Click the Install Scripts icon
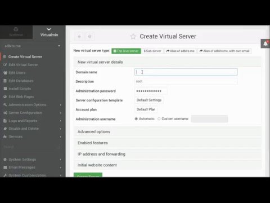The height and width of the screenshot is (203, 270). click(x=5, y=89)
